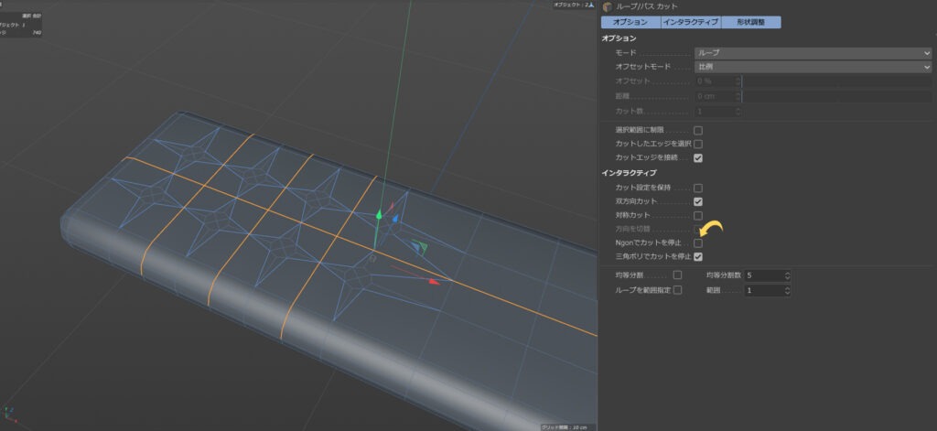Click the オフセット 0 % value field
Image resolution: width=937 pixels, height=431 pixels.
click(x=715, y=81)
